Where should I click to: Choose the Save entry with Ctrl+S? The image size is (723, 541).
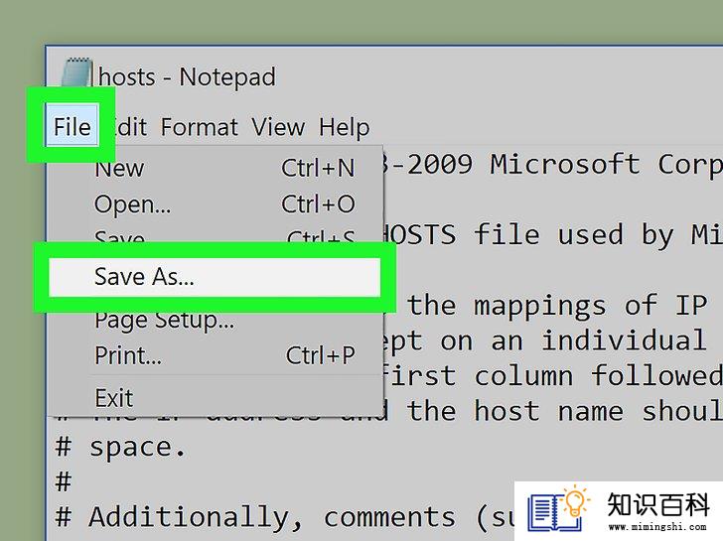pyautogui.click(x=223, y=237)
